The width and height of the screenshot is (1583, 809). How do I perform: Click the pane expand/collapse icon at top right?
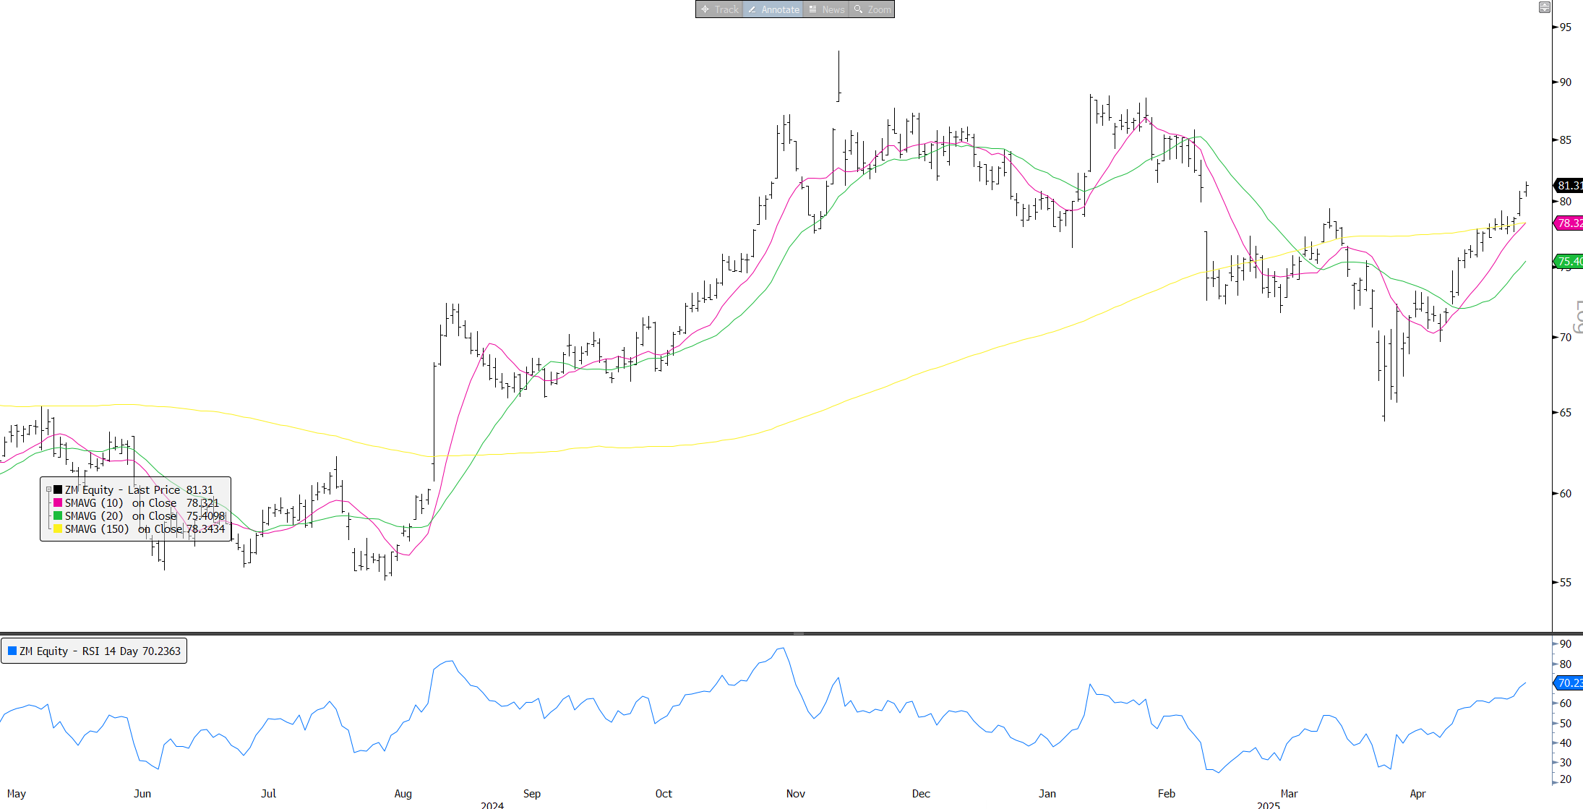pyautogui.click(x=1544, y=7)
